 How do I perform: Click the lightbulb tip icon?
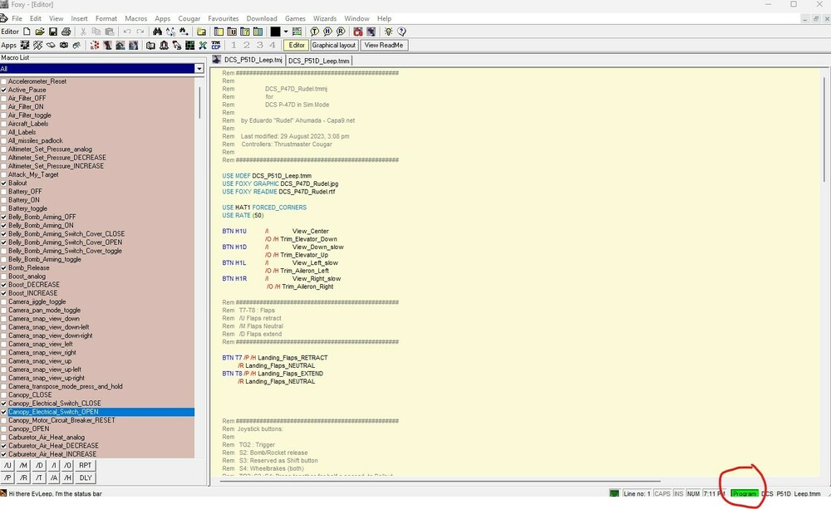click(x=388, y=32)
